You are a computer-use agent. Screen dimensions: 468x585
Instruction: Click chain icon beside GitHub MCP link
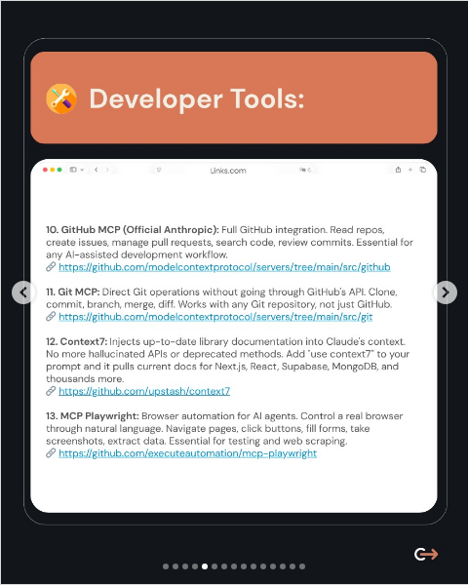point(51,267)
